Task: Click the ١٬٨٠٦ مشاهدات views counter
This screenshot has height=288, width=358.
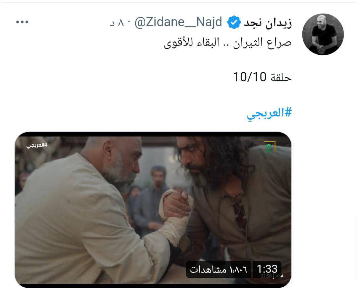Action: (x=218, y=269)
